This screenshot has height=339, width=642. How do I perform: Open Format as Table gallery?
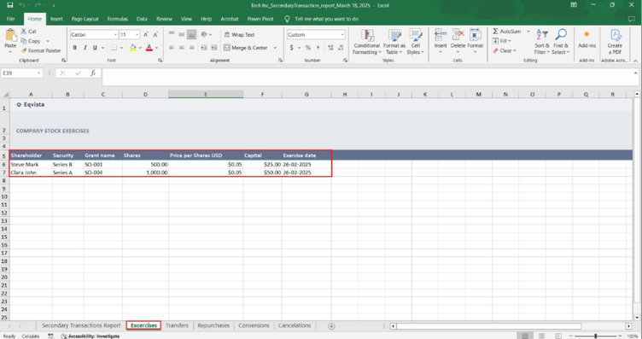(394, 42)
